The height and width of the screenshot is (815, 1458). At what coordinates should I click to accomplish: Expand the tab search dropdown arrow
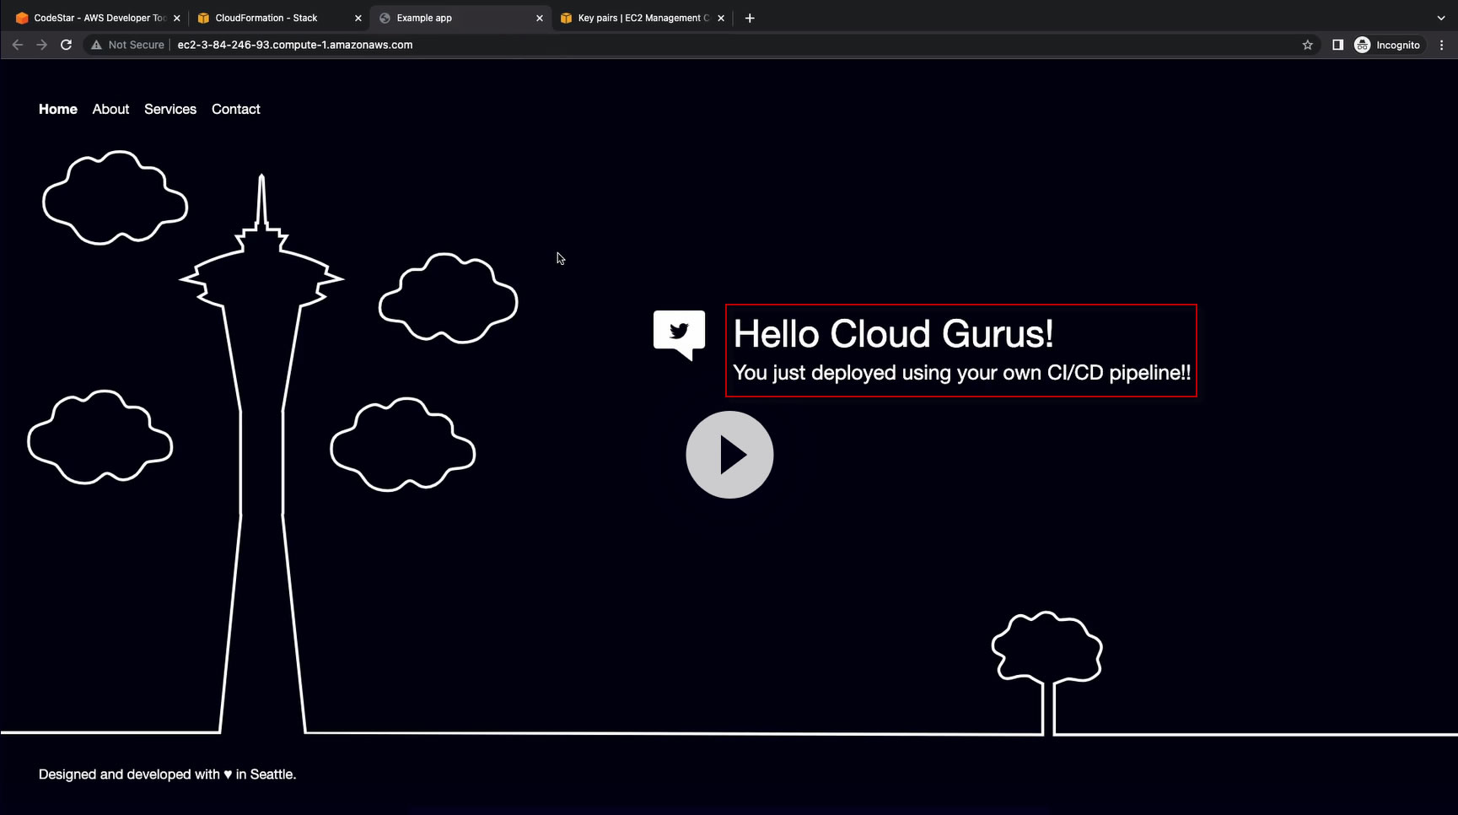[1440, 18]
